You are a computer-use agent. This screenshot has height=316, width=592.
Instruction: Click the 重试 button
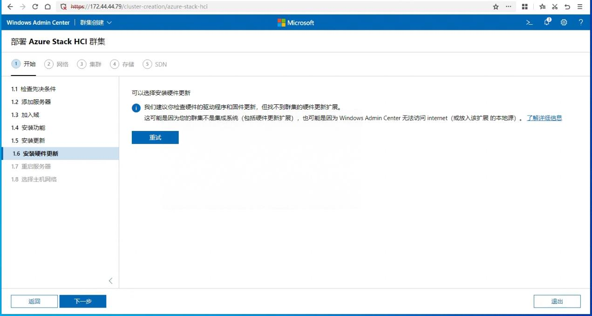point(155,137)
